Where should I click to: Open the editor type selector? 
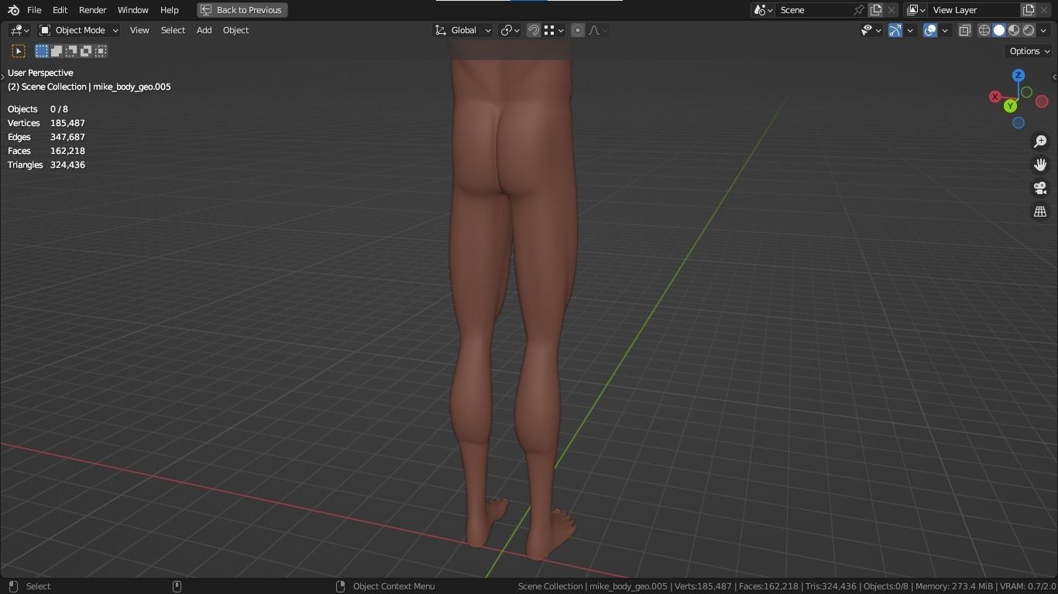pos(19,30)
